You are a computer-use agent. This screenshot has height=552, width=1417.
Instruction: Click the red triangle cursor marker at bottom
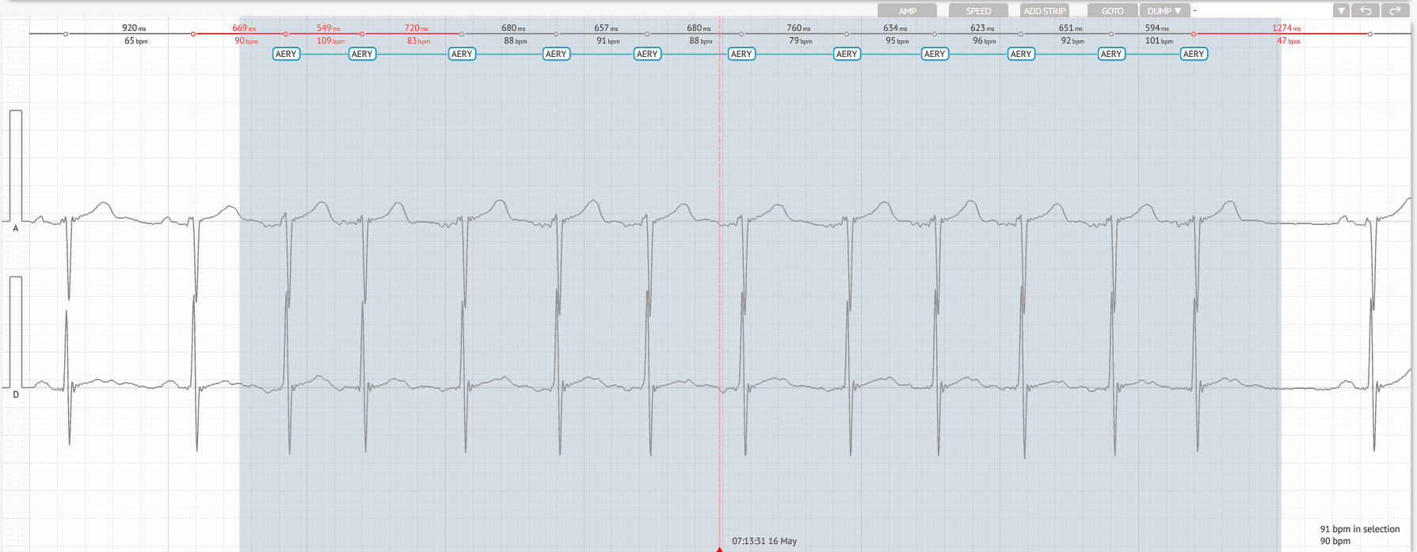coord(719,549)
